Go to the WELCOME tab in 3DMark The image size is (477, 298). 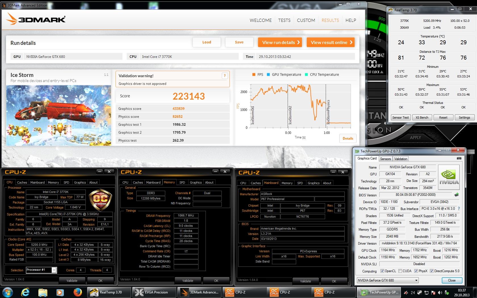[261, 20]
